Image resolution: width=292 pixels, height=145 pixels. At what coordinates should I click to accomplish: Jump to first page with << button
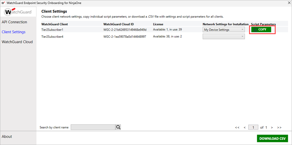pyautogui.click(x=237, y=127)
